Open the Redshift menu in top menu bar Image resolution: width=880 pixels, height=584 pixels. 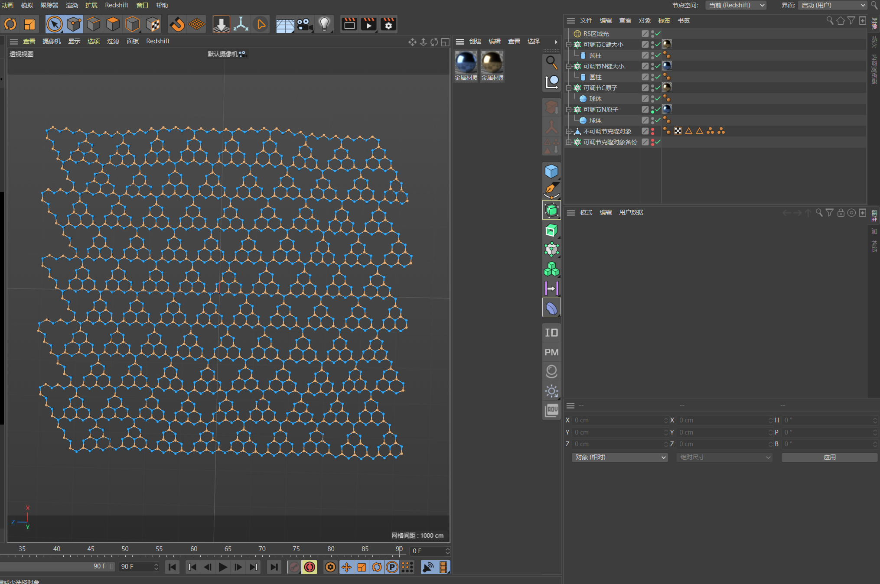(117, 5)
